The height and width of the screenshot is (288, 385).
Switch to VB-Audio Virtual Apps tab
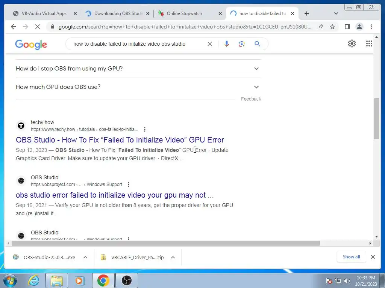point(44,13)
